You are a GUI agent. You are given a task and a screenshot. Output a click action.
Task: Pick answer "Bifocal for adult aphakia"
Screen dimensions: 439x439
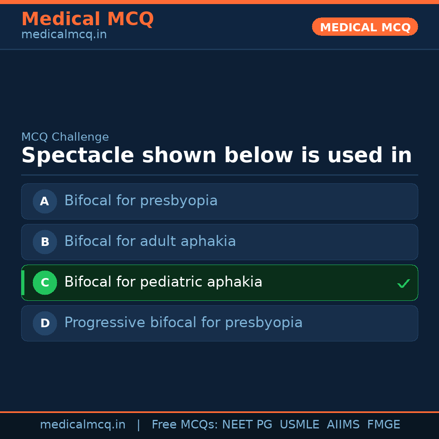tap(150, 241)
